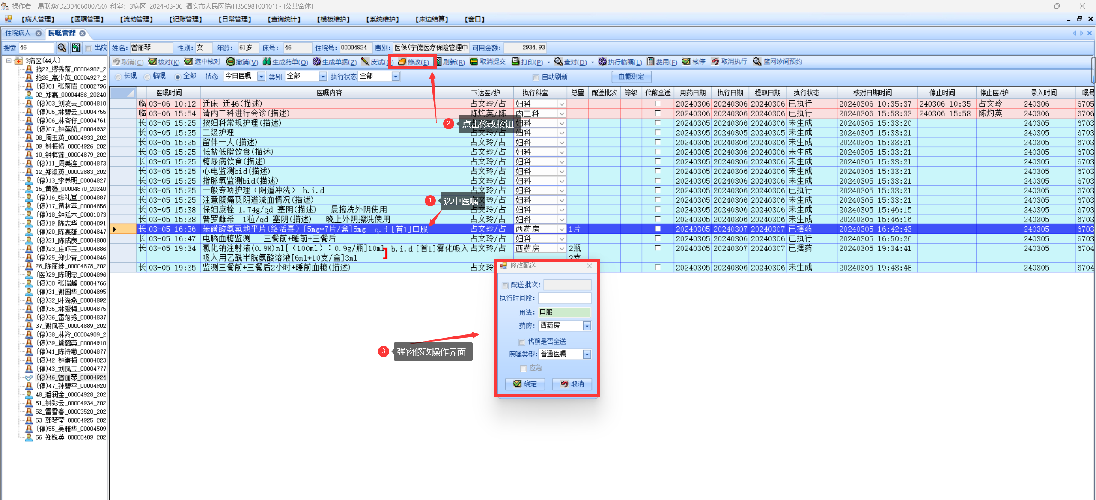
Task: Click the 取消提交 toolbar icon
Action: coord(474,62)
